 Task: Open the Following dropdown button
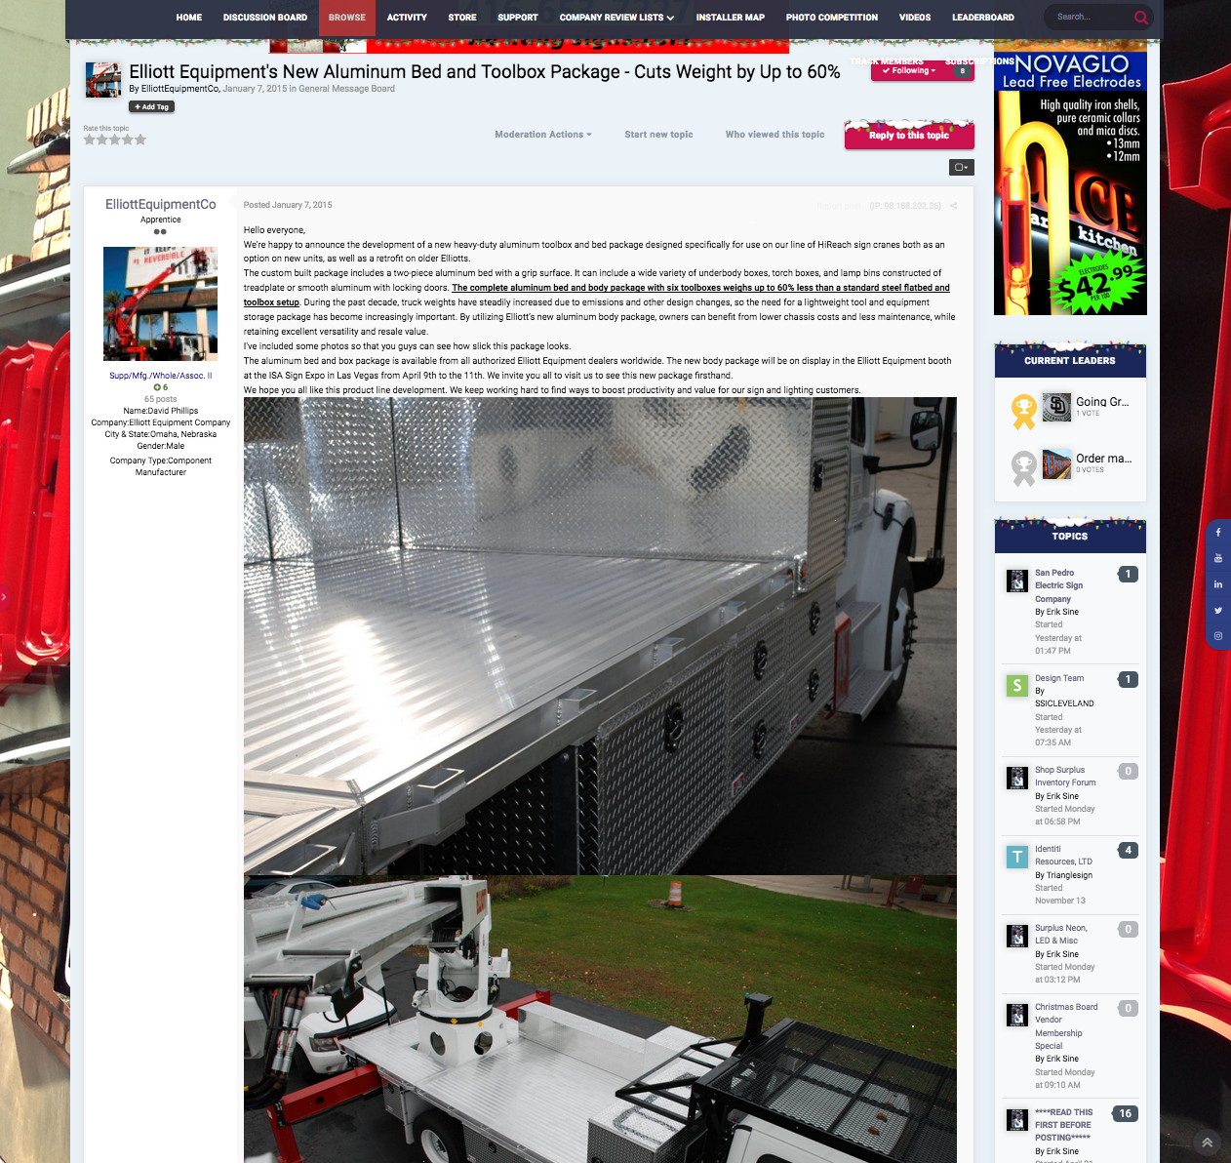(909, 70)
